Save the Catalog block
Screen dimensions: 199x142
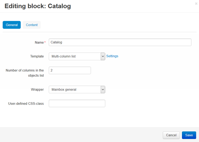click(x=189, y=135)
